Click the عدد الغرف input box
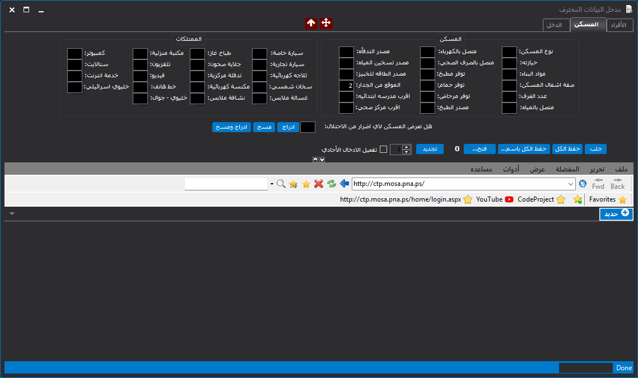638x378 pixels. (x=509, y=96)
